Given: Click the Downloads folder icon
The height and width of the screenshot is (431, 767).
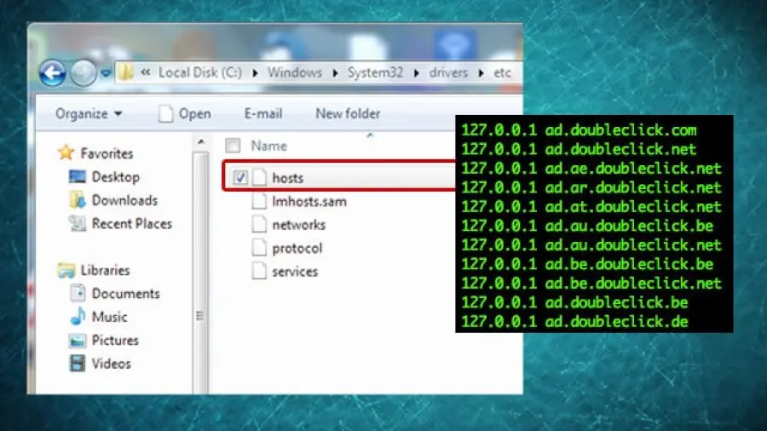Looking at the screenshot, I should pyautogui.click(x=78, y=200).
